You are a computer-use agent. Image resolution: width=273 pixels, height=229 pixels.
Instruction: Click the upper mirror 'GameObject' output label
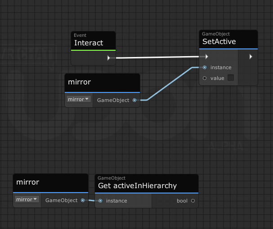coord(113,100)
